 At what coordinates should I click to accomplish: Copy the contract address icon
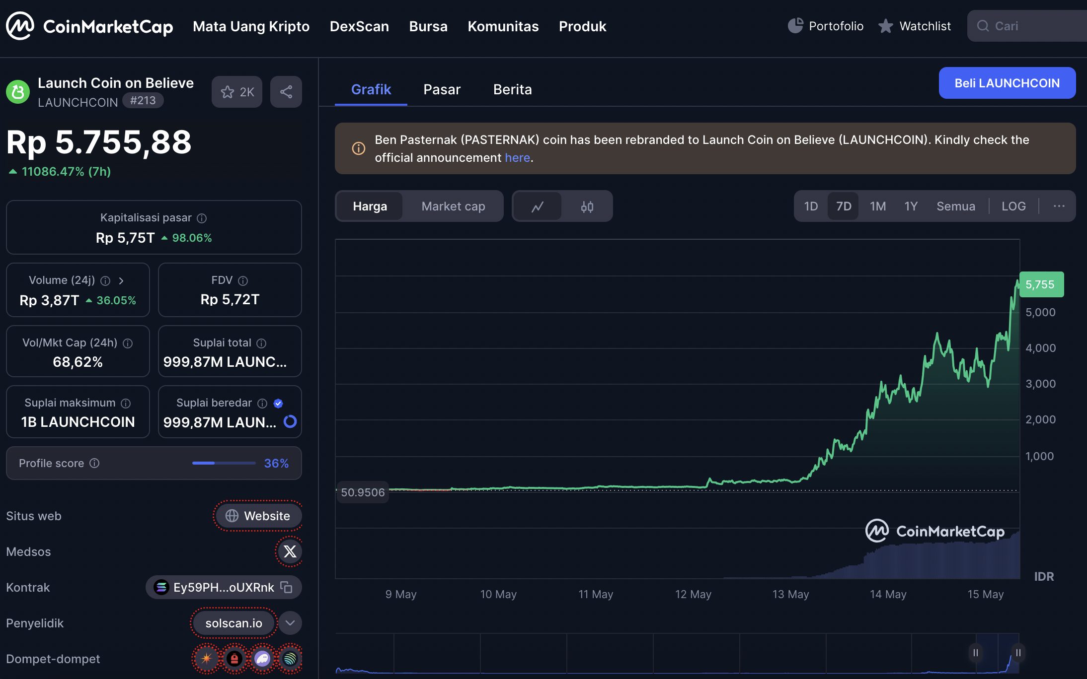tap(286, 587)
